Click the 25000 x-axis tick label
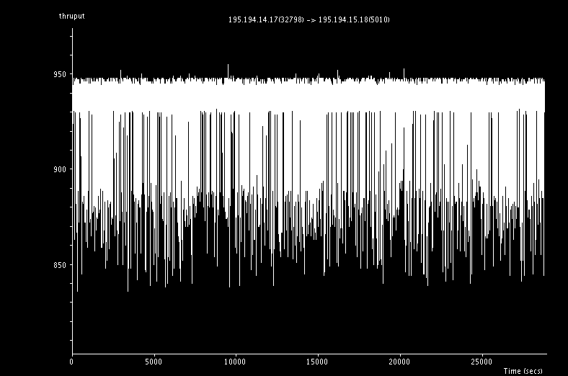This screenshot has width=568, height=376. [482, 362]
